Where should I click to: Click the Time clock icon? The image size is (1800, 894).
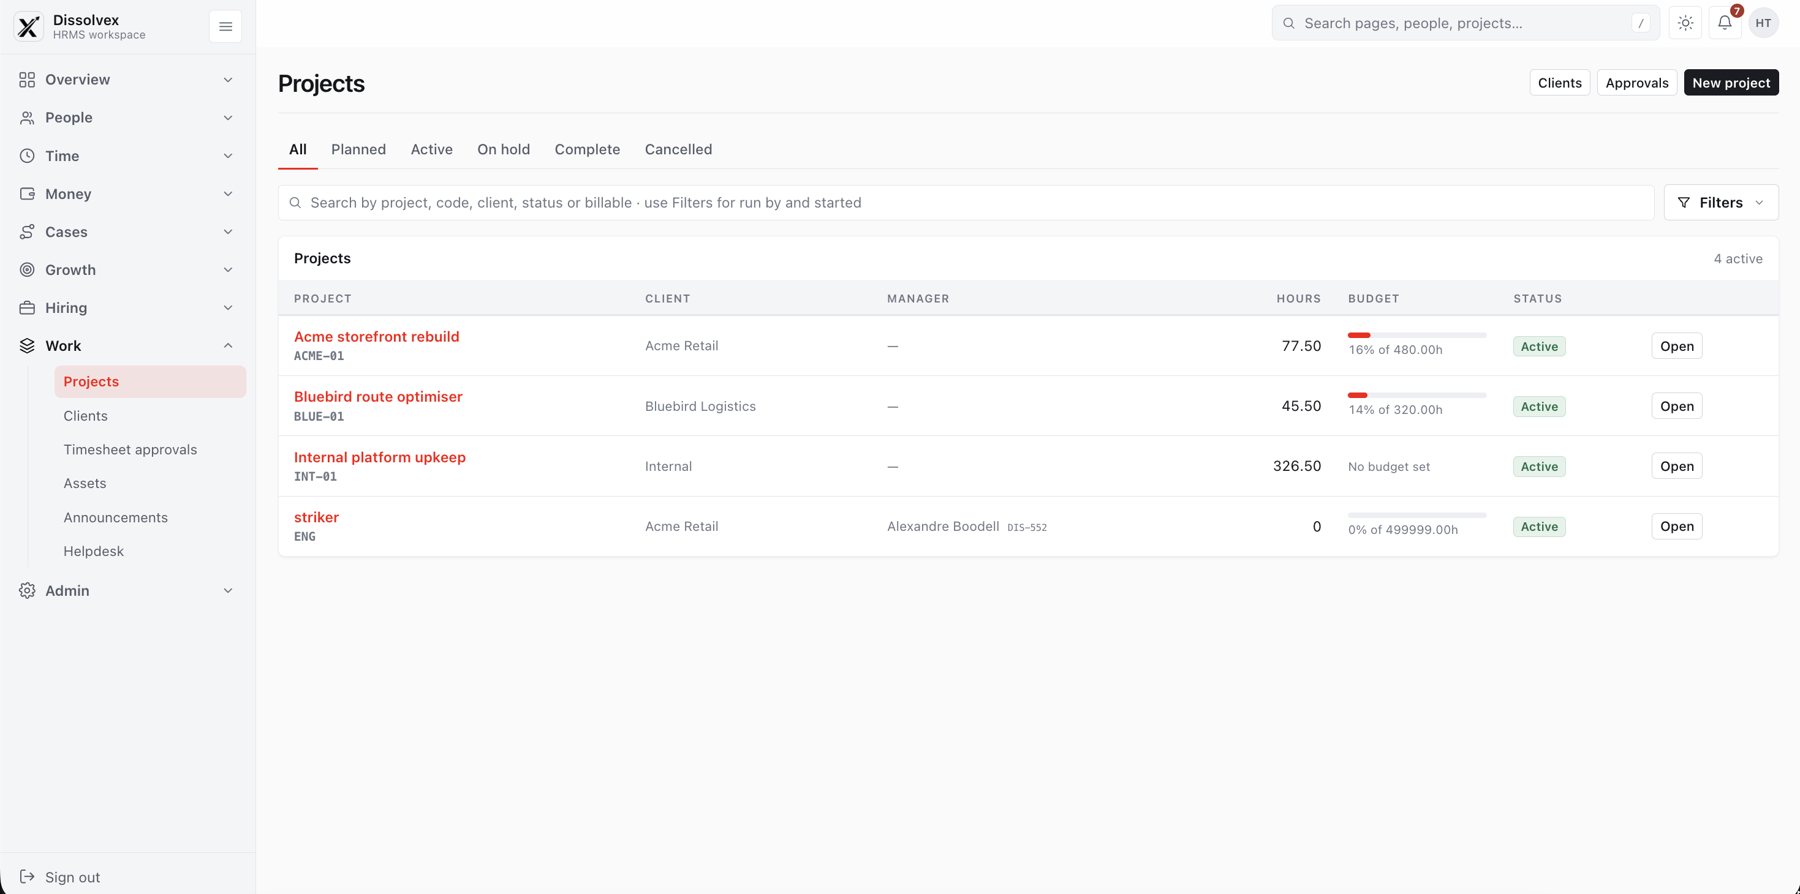click(27, 156)
